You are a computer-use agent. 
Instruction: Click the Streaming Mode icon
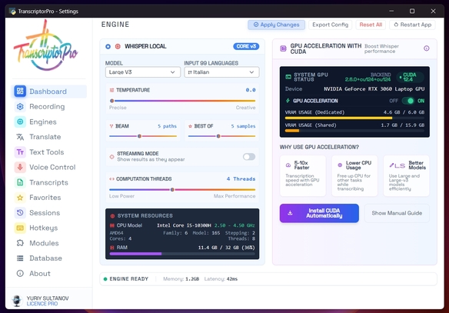click(x=112, y=157)
